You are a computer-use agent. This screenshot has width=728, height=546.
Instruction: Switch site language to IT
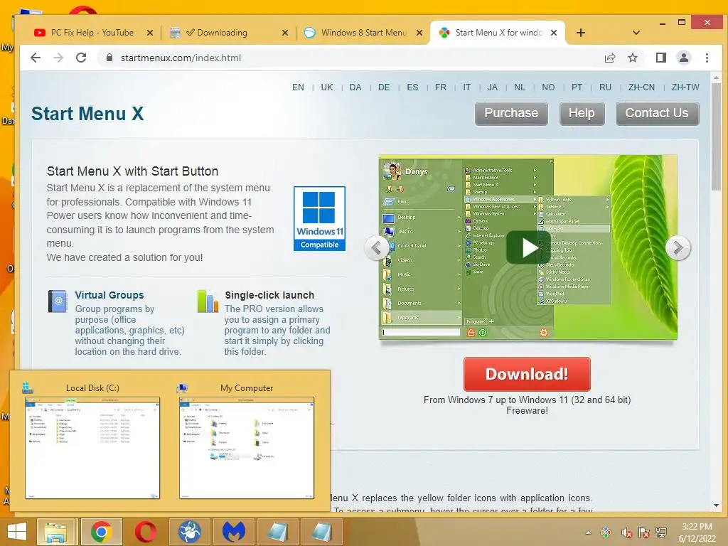pyautogui.click(x=466, y=87)
